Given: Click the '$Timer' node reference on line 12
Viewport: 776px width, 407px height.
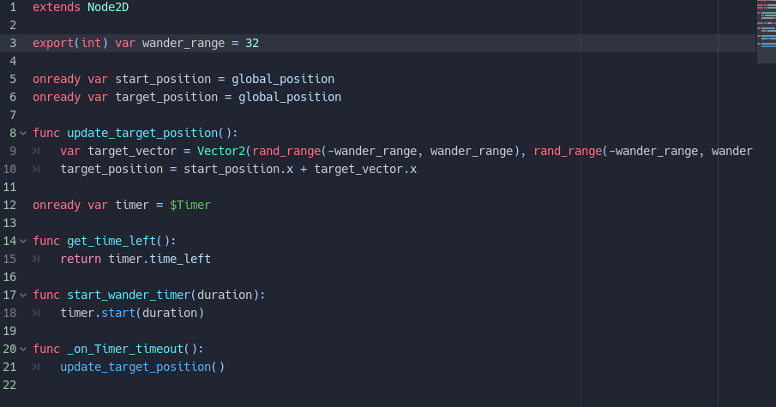Looking at the screenshot, I should point(190,206).
